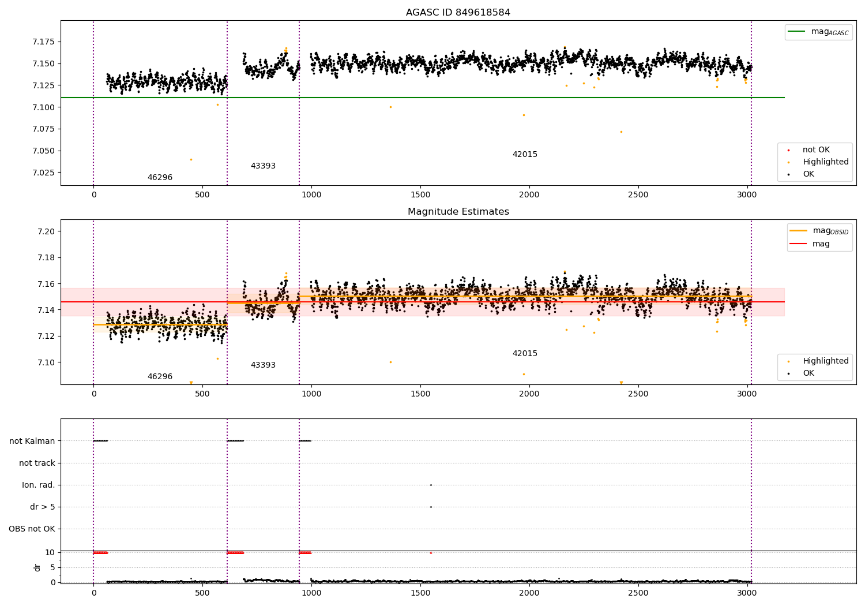This screenshot has height=606, width=865.
Task: Select observation label 46296 in the top plot
Action: point(160,178)
